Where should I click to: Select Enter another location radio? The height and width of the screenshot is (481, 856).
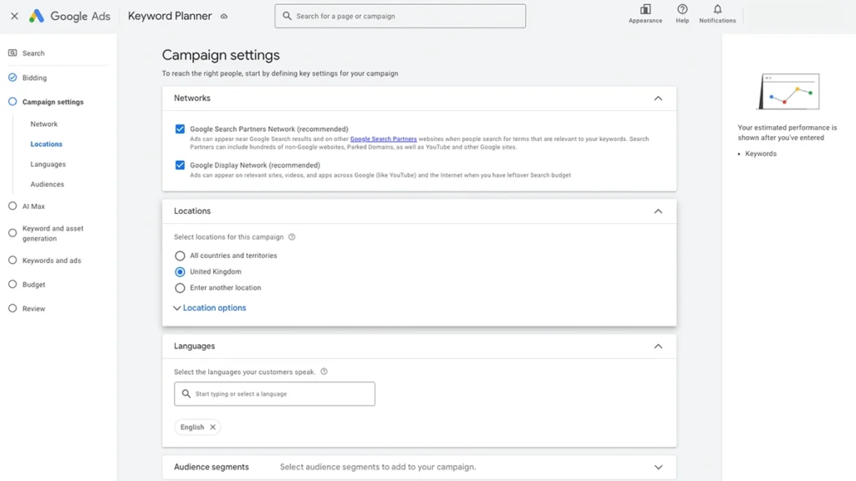point(180,288)
